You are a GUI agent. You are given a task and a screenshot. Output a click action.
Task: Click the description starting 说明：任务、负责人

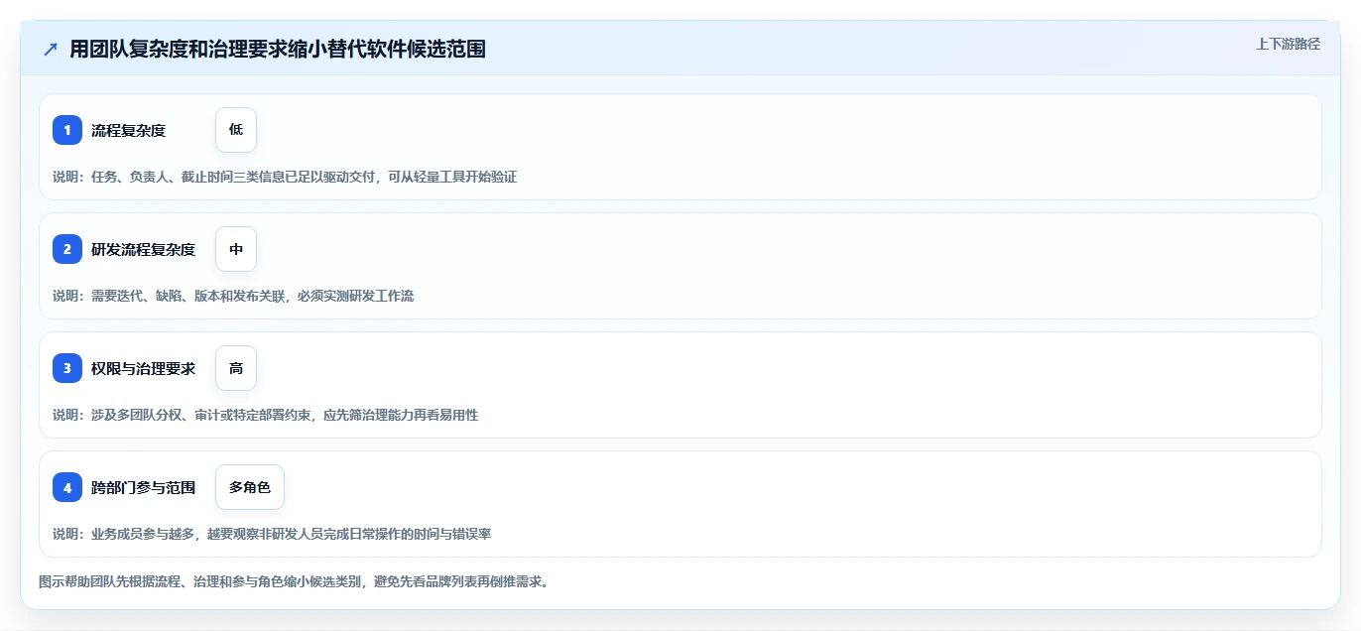285,177
